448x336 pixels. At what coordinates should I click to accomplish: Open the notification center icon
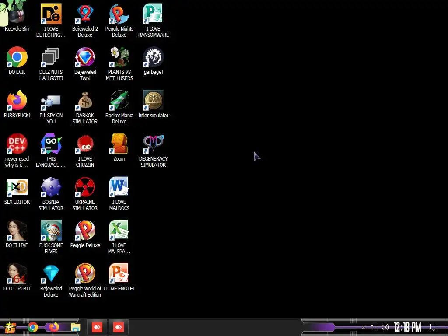434,327
